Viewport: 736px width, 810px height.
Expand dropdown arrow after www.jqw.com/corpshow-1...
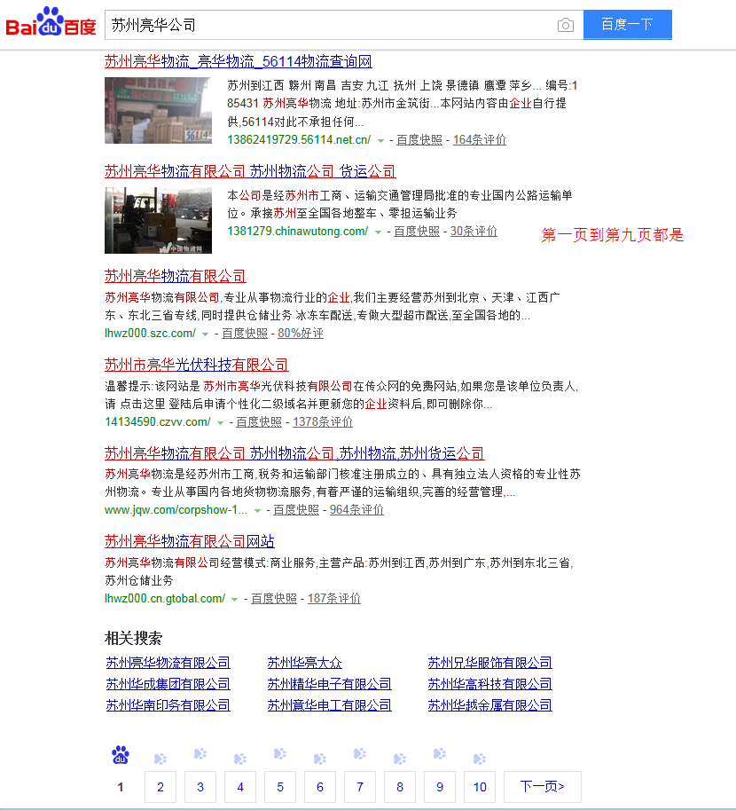[x=257, y=511]
